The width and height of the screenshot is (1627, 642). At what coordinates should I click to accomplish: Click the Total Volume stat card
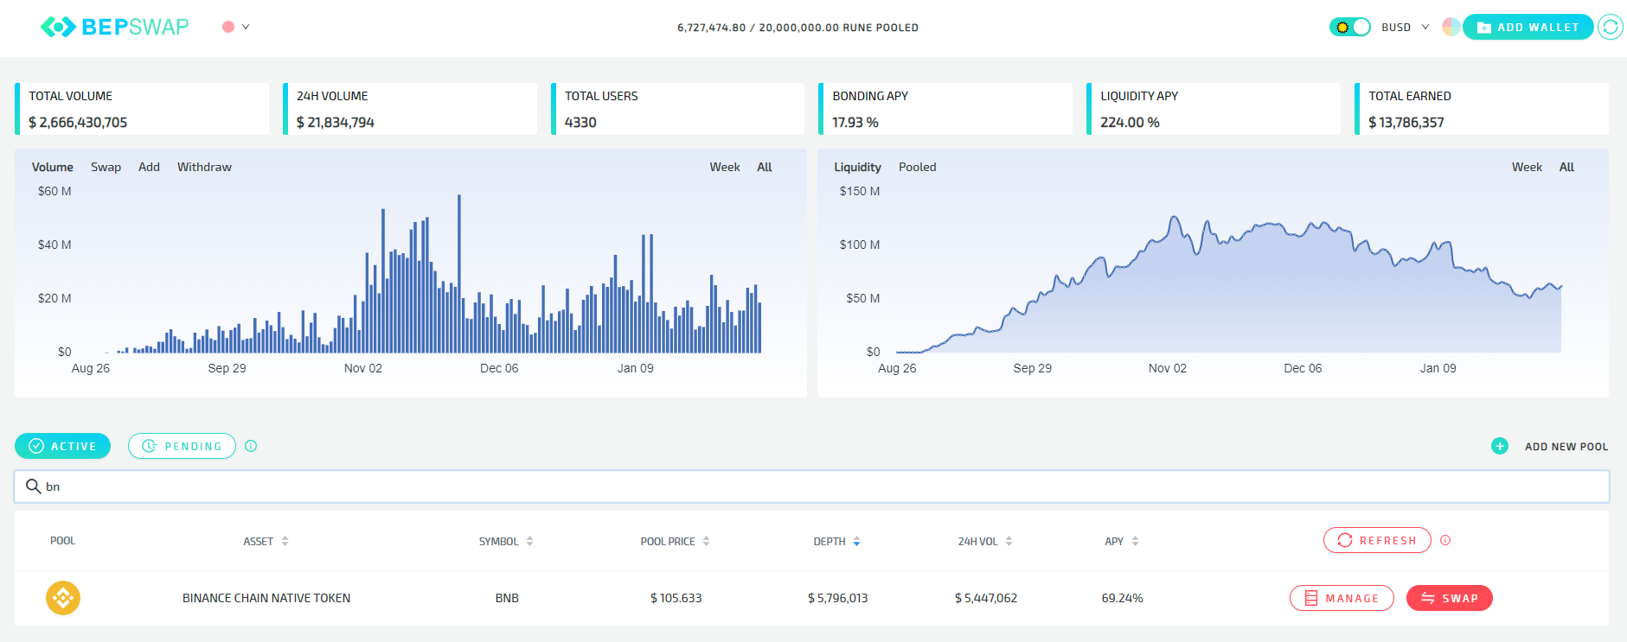(142, 109)
